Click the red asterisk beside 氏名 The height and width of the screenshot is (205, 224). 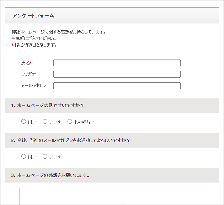click(x=31, y=63)
